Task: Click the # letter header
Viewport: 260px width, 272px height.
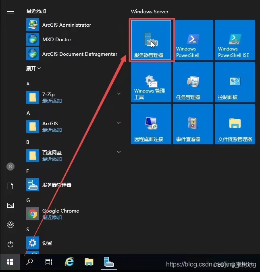Action: pyautogui.click(x=28, y=84)
